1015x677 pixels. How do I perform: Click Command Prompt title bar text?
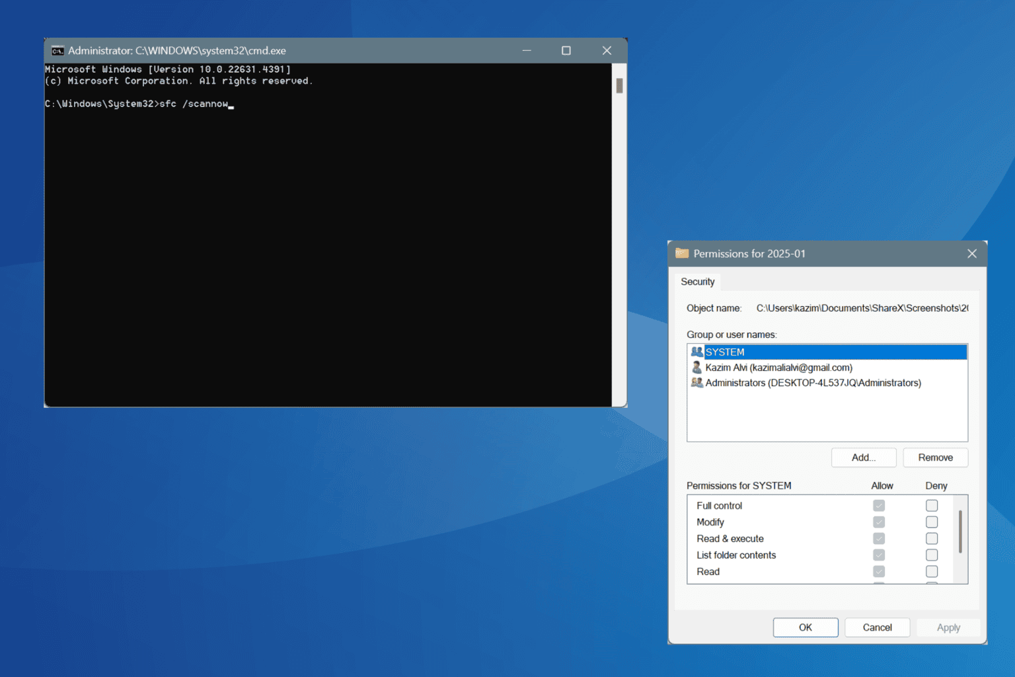pos(177,50)
